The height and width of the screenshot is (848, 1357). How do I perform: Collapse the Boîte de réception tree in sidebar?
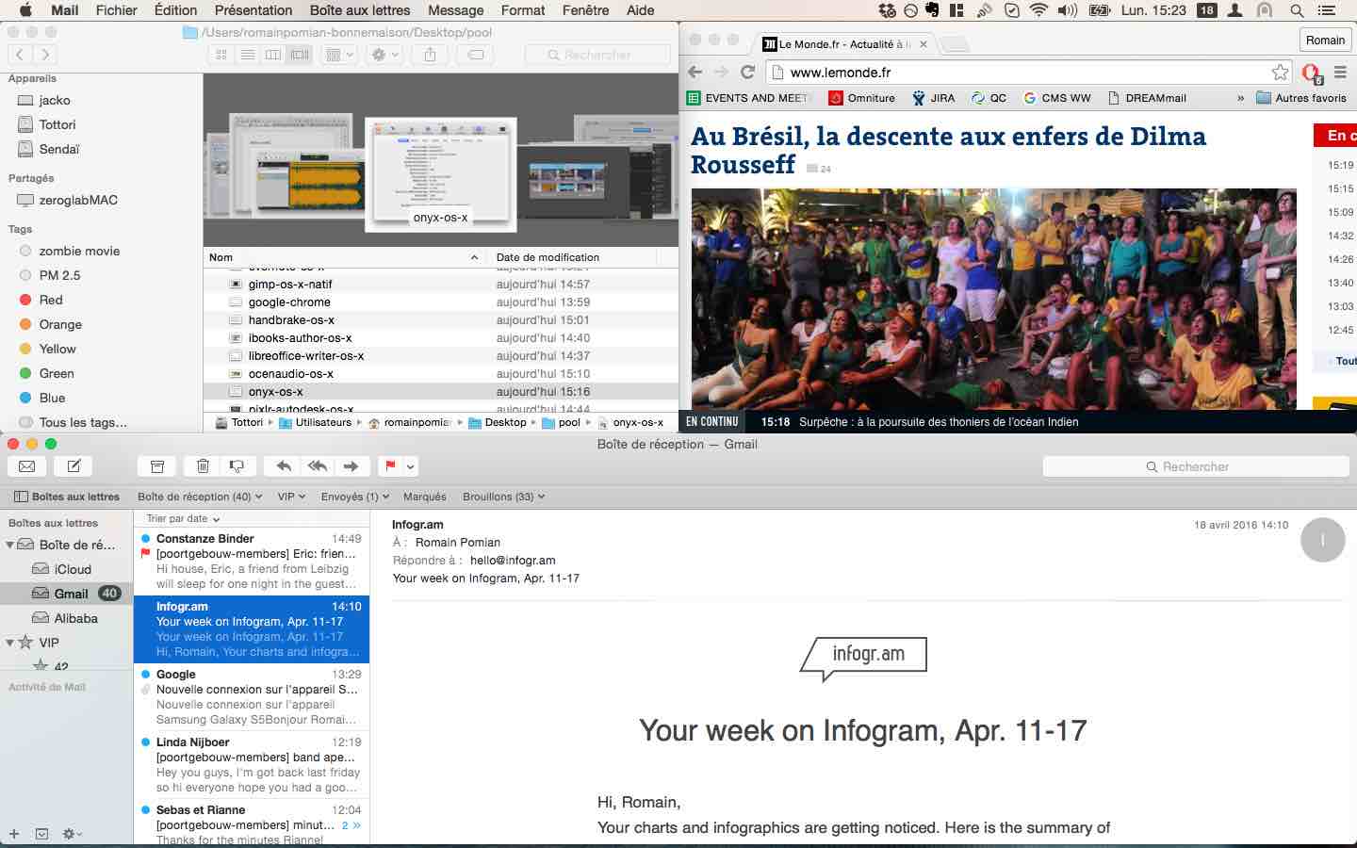point(10,545)
